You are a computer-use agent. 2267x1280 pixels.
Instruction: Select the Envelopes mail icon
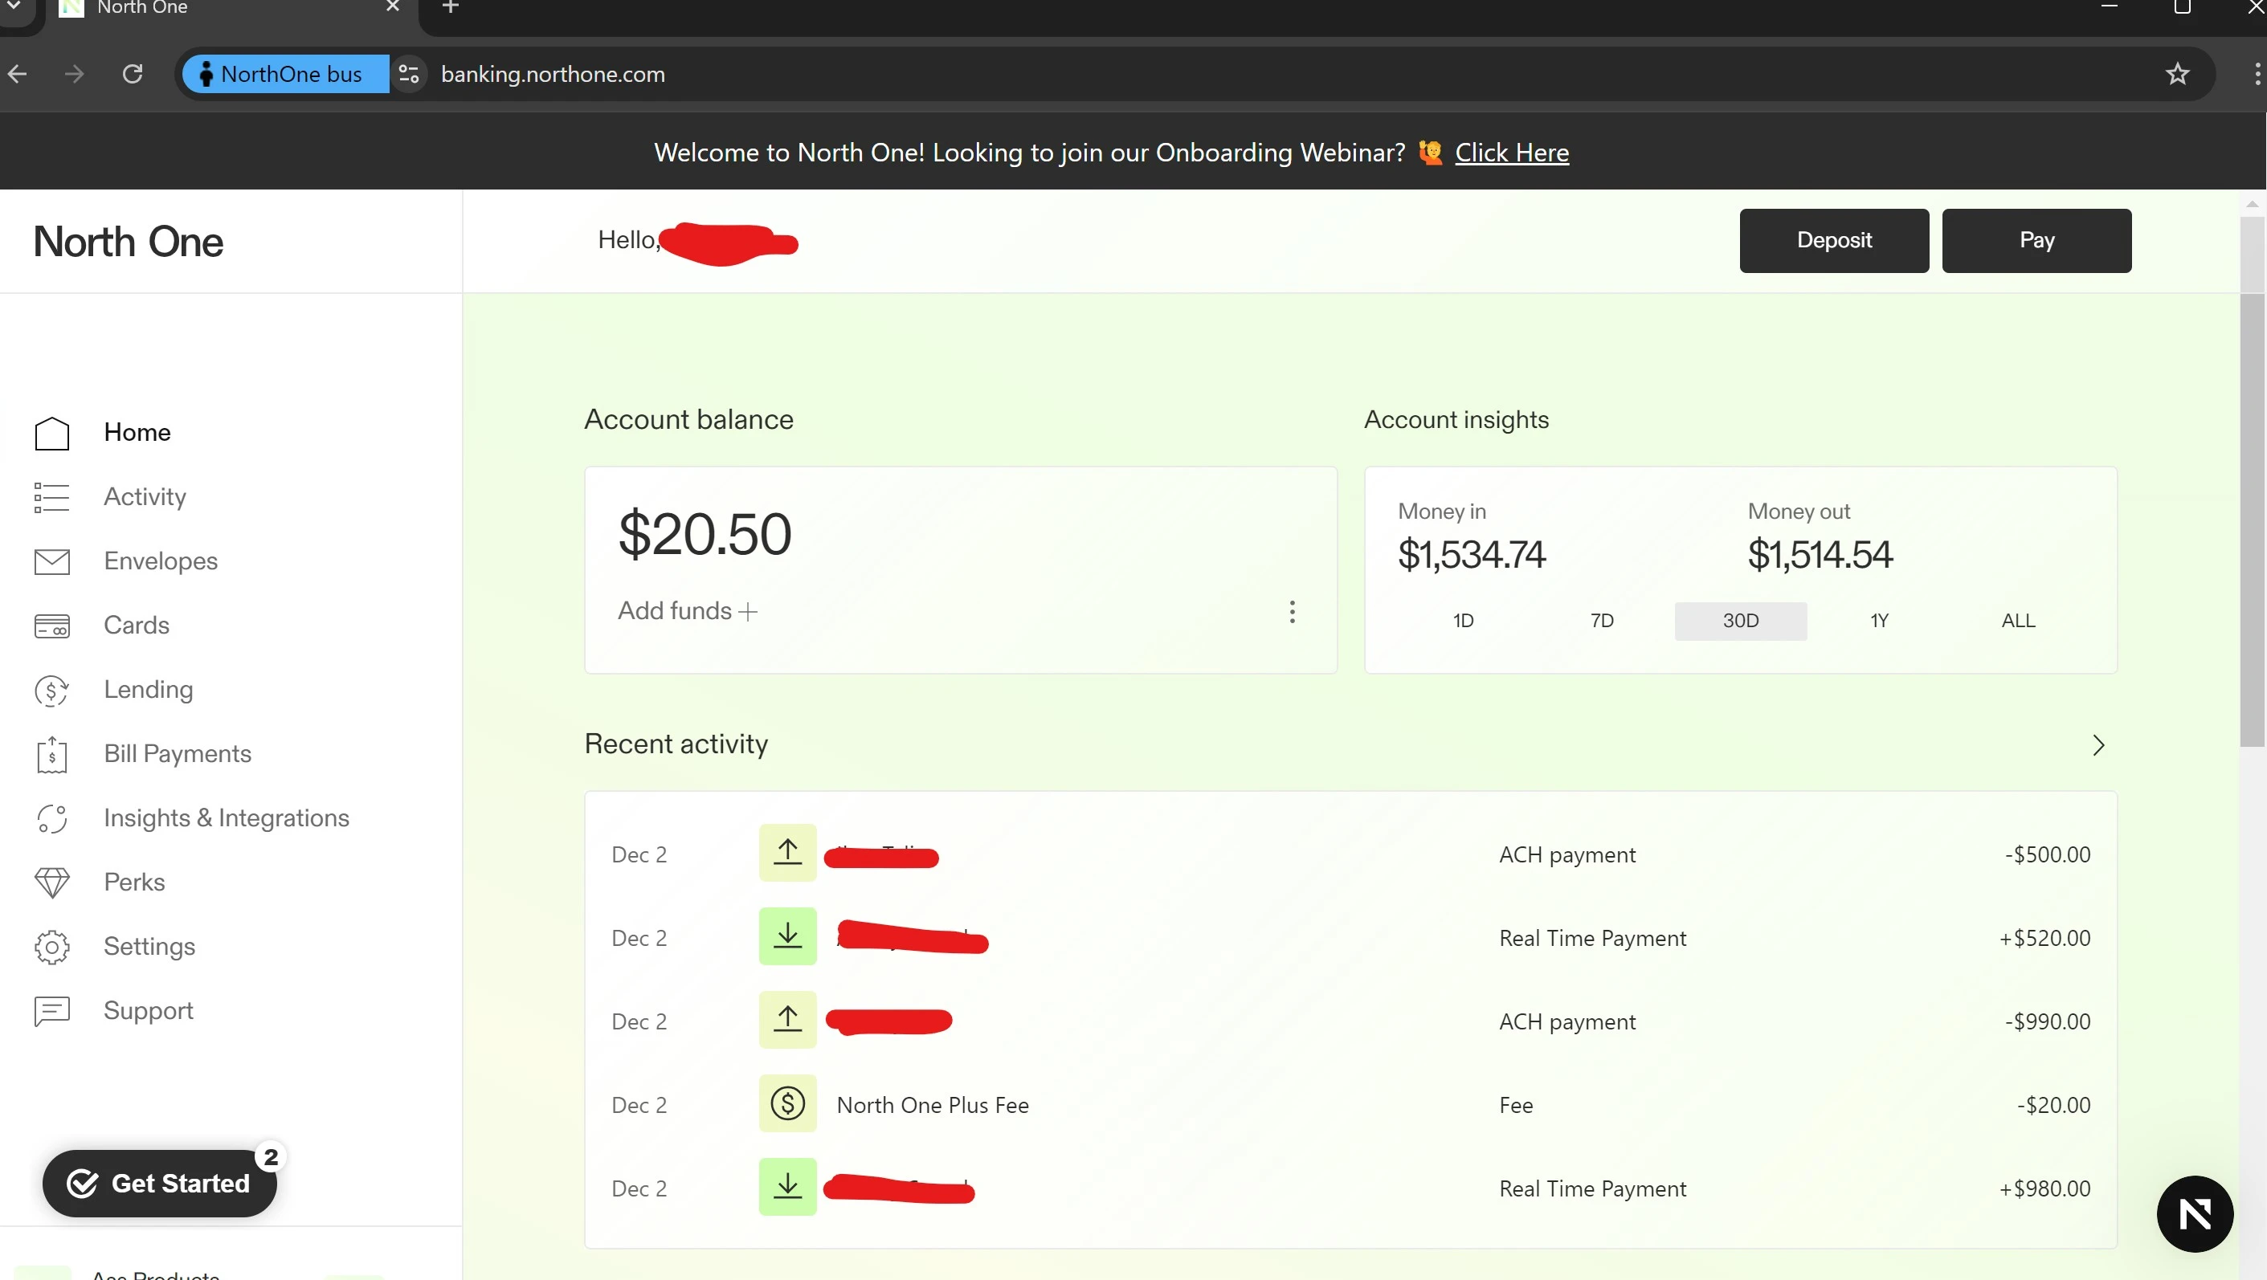coord(52,561)
